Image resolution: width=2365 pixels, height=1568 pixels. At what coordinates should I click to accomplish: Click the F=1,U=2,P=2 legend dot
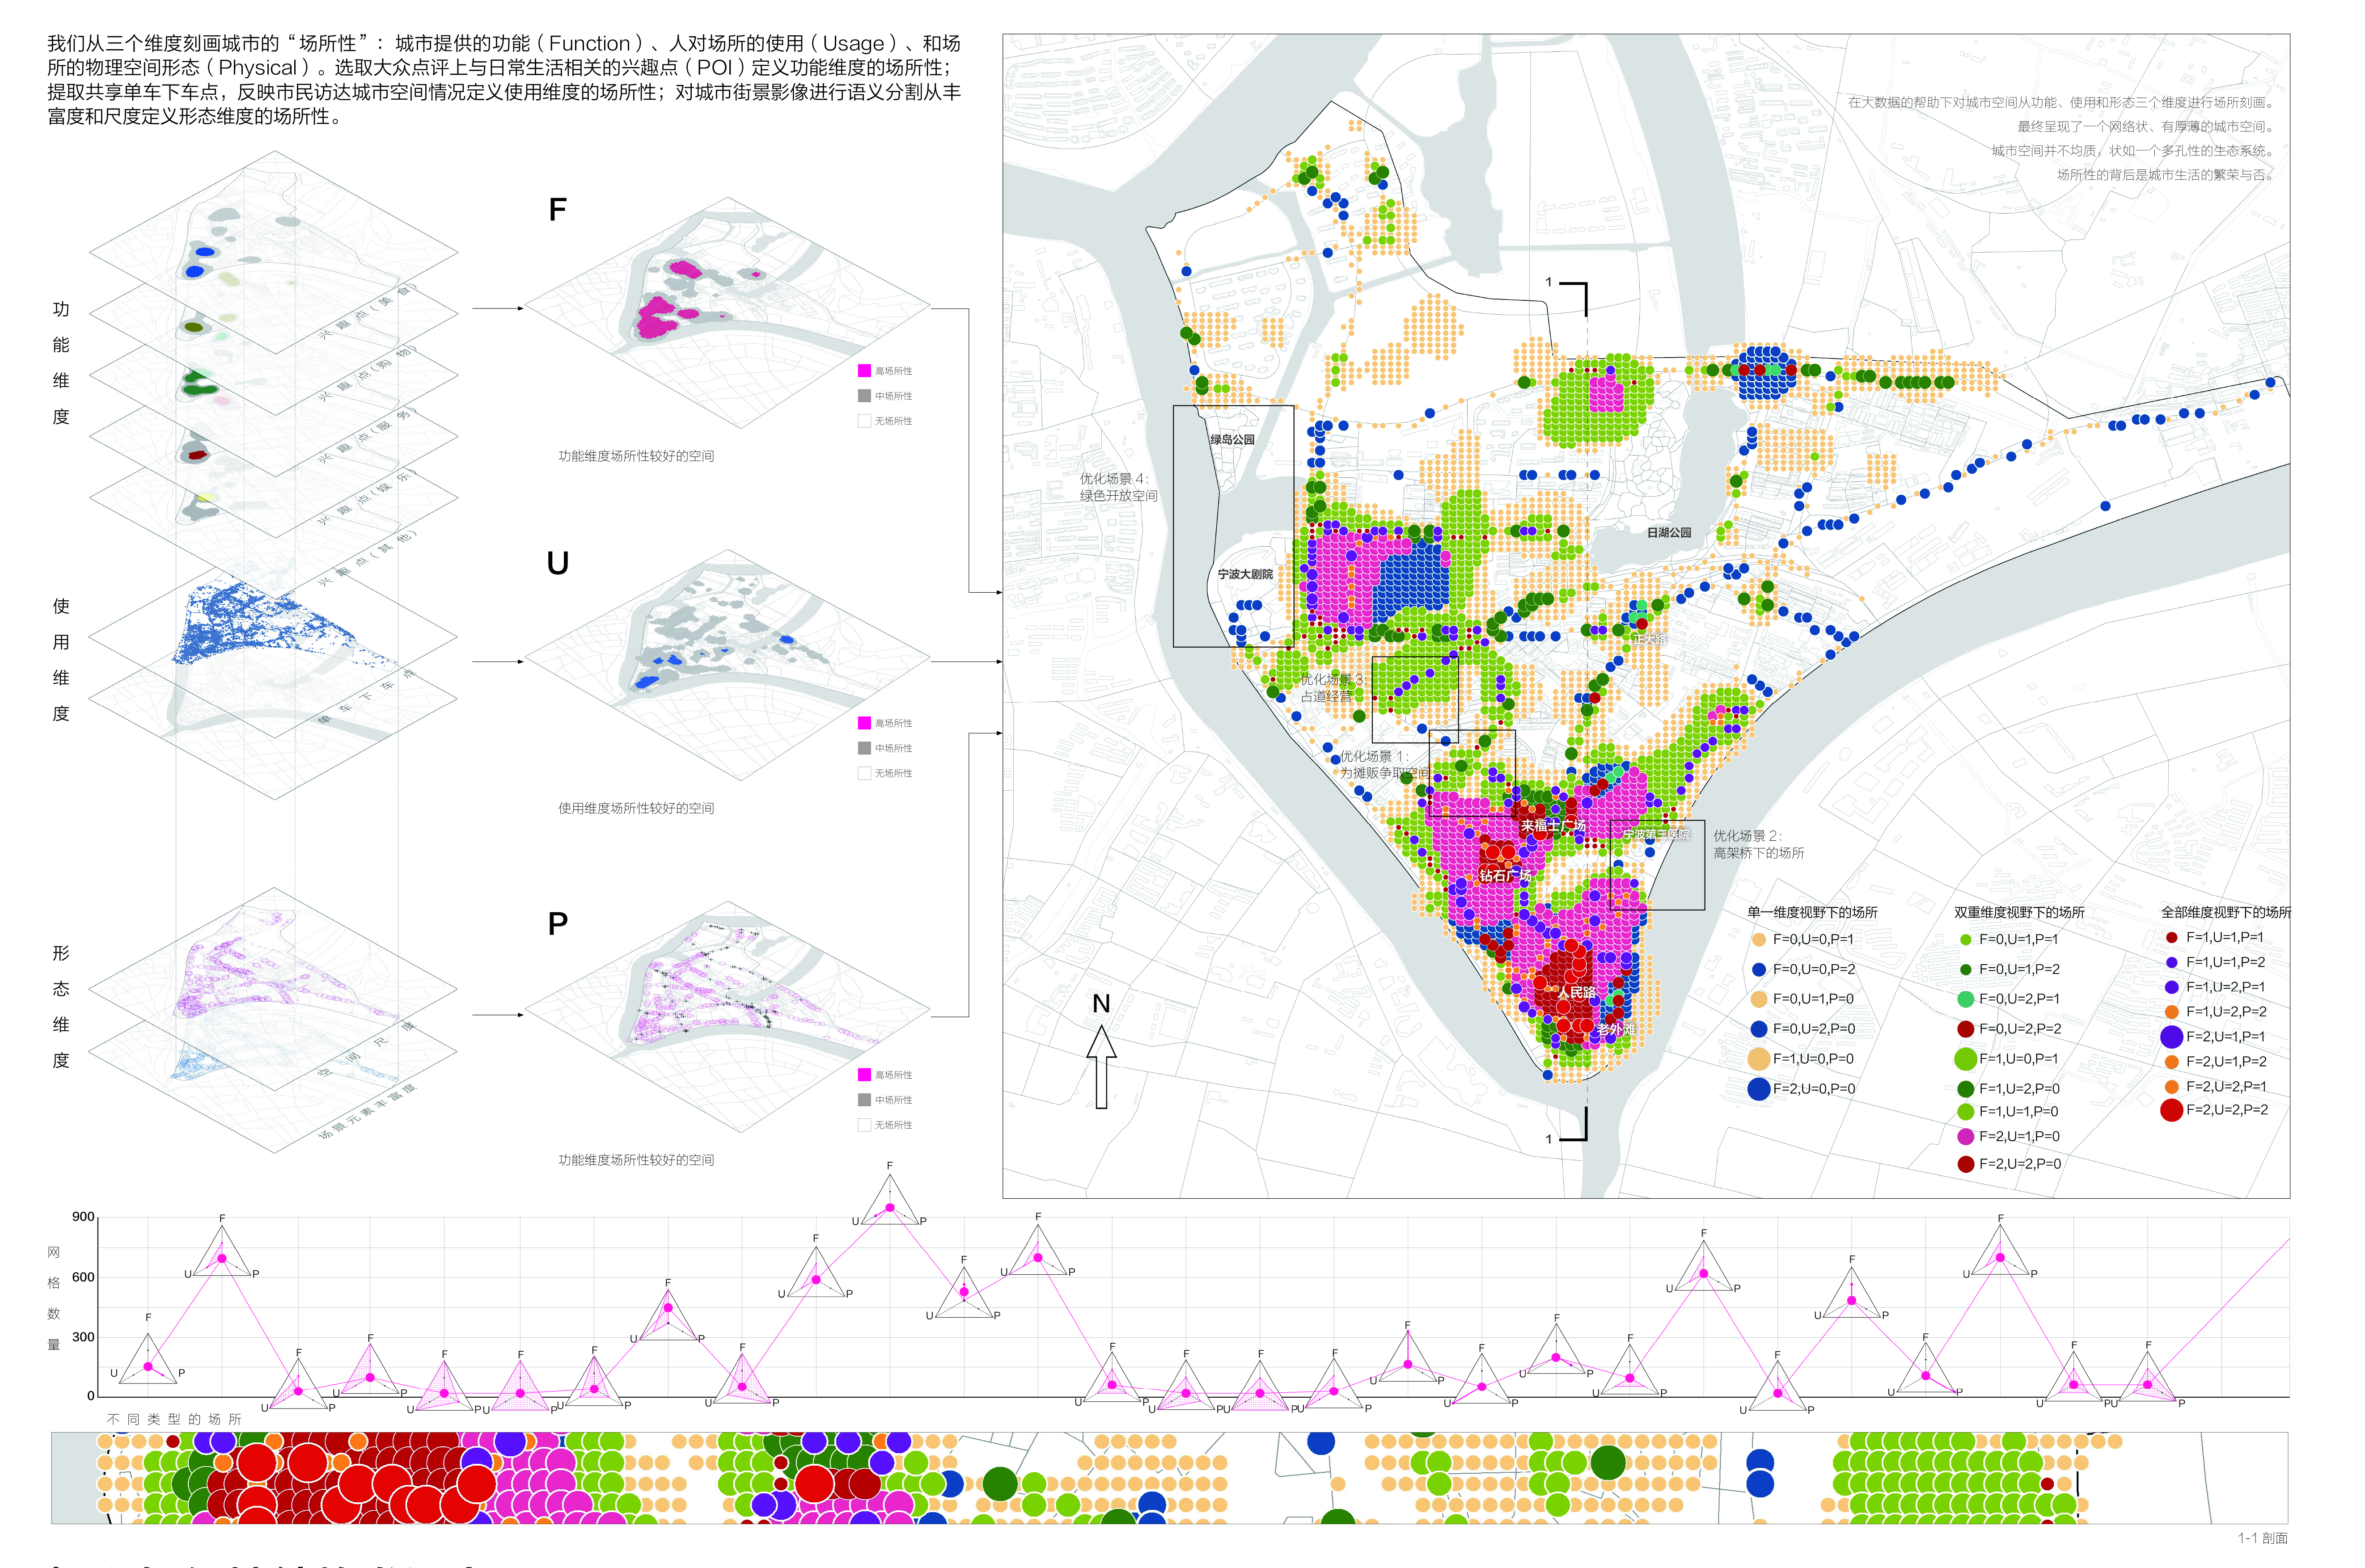(x=2172, y=1012)
